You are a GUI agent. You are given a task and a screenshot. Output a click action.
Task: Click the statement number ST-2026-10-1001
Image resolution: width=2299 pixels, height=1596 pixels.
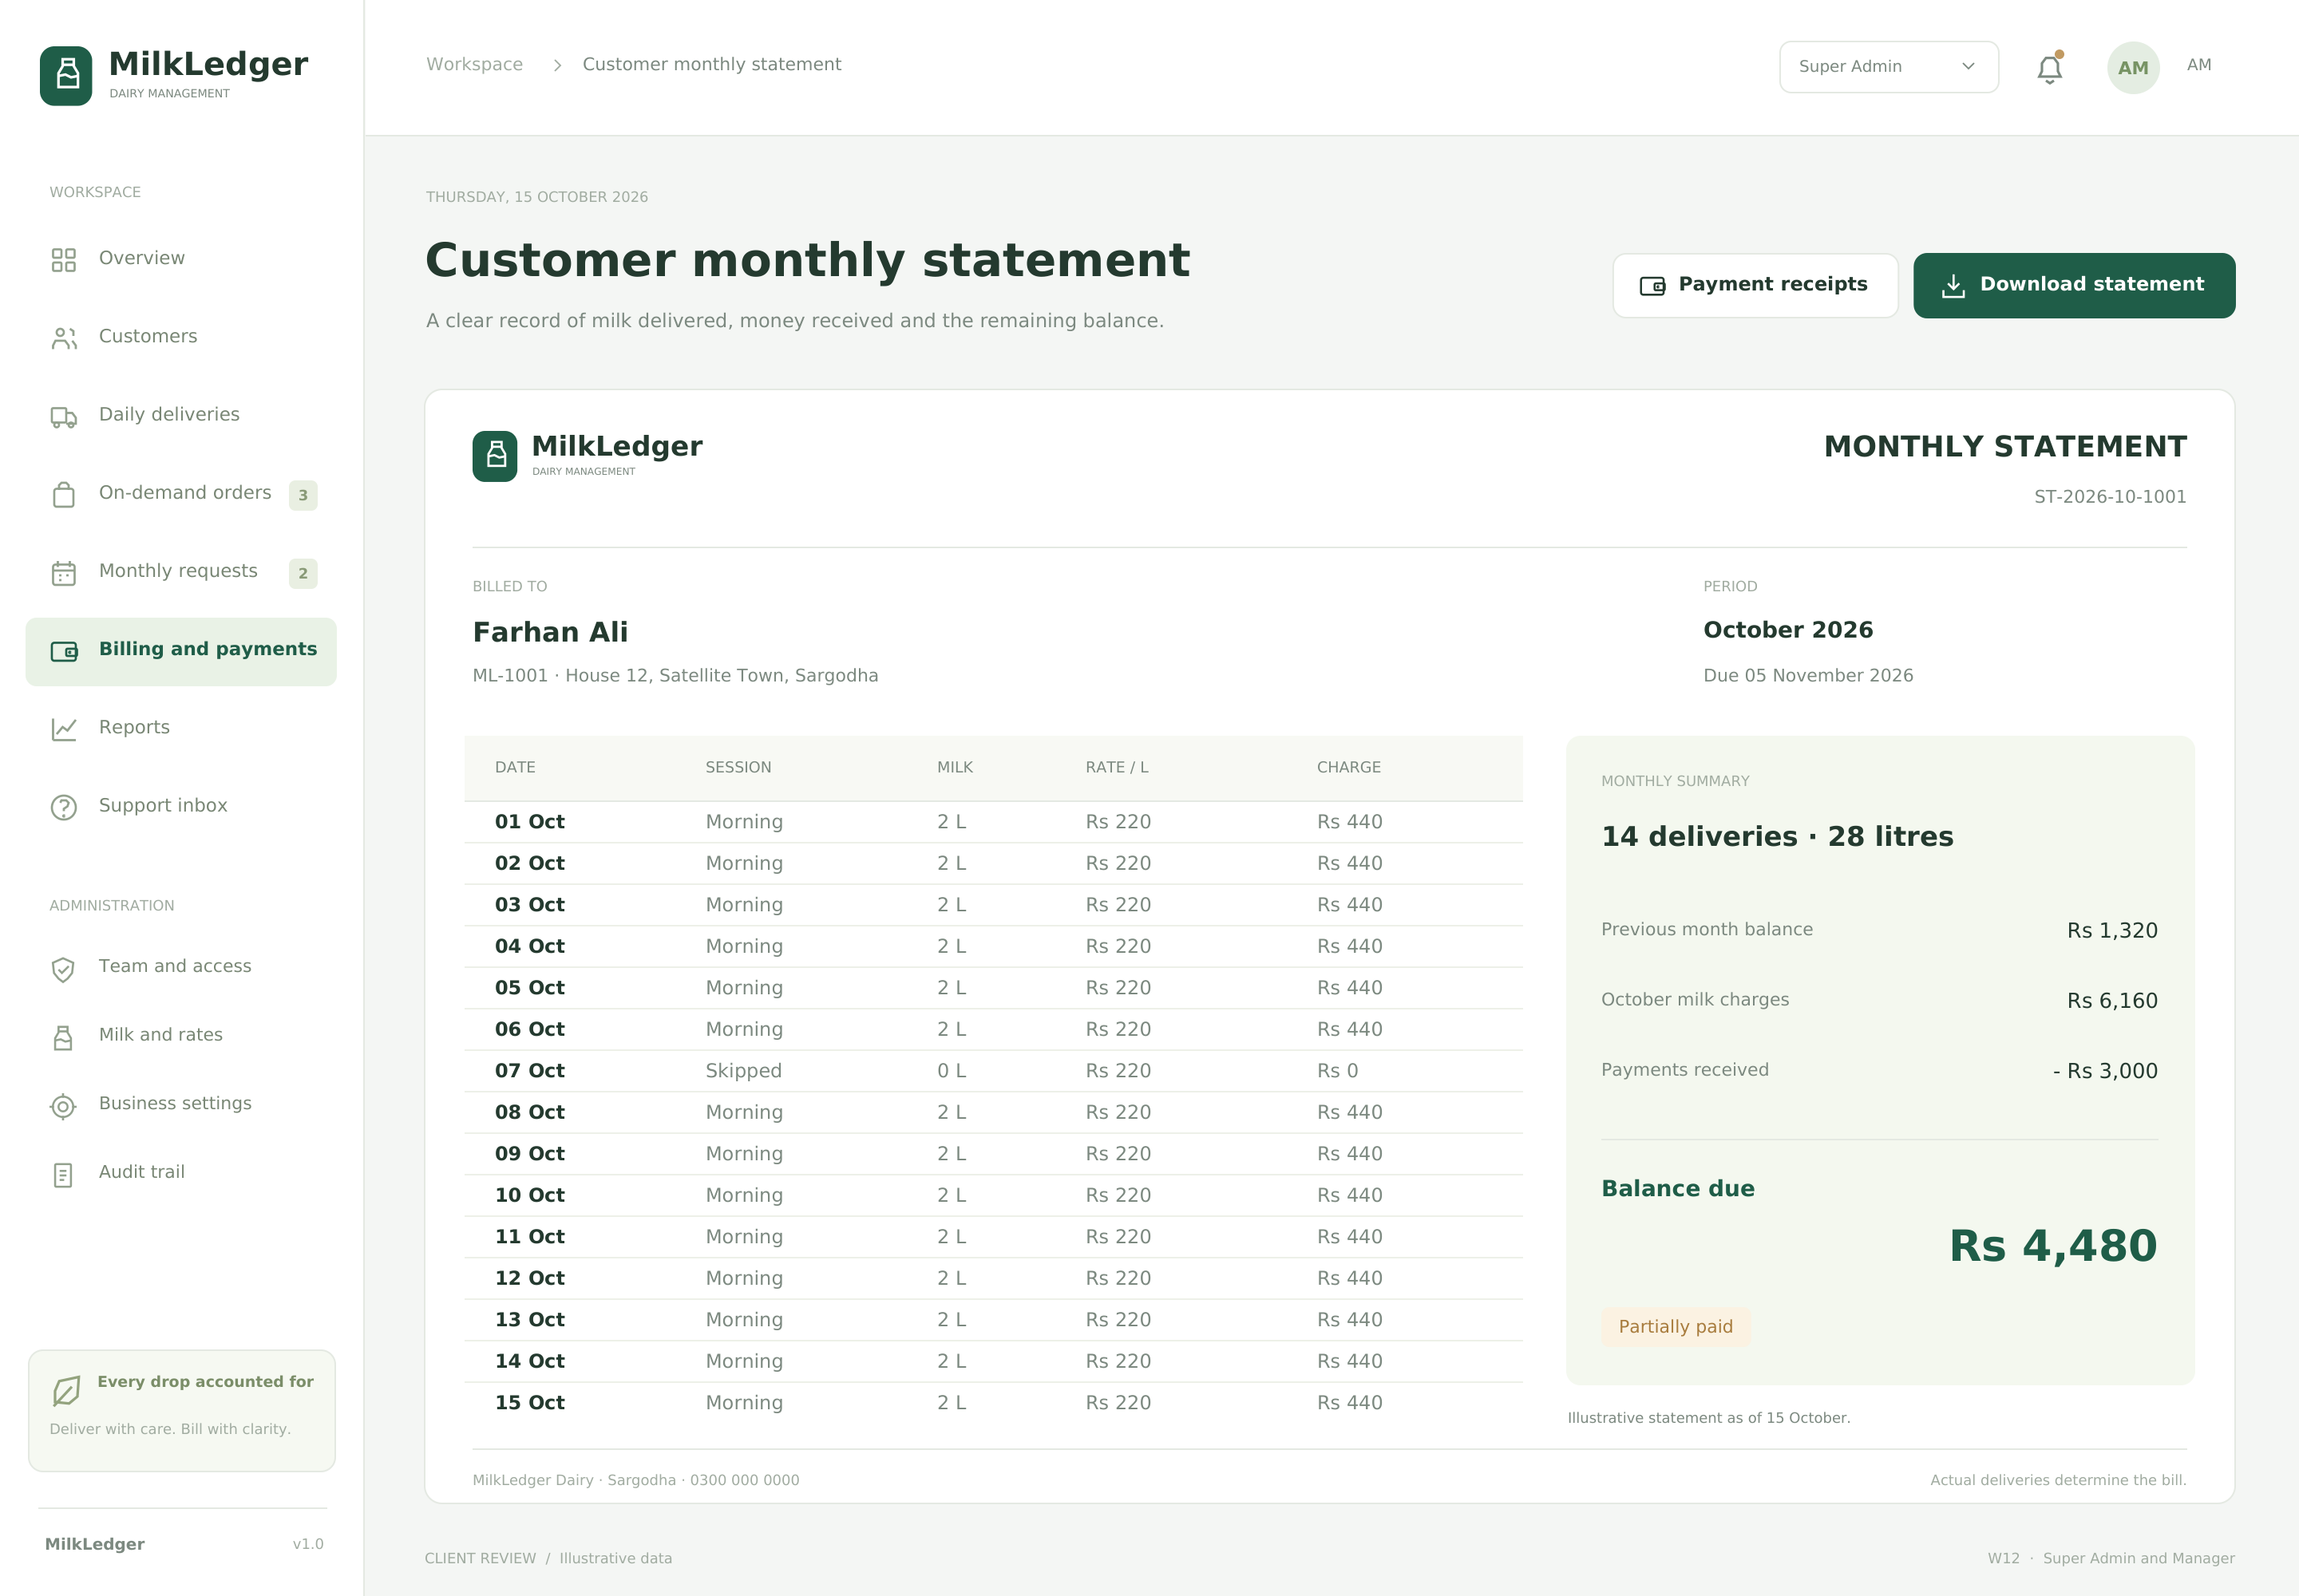coord(2109,496)
